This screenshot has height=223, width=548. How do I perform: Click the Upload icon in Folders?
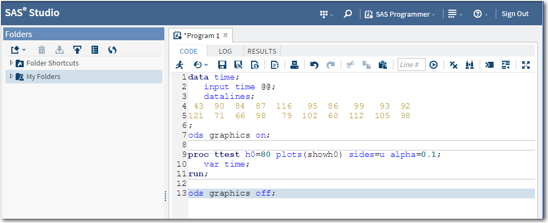coord(77,50)
